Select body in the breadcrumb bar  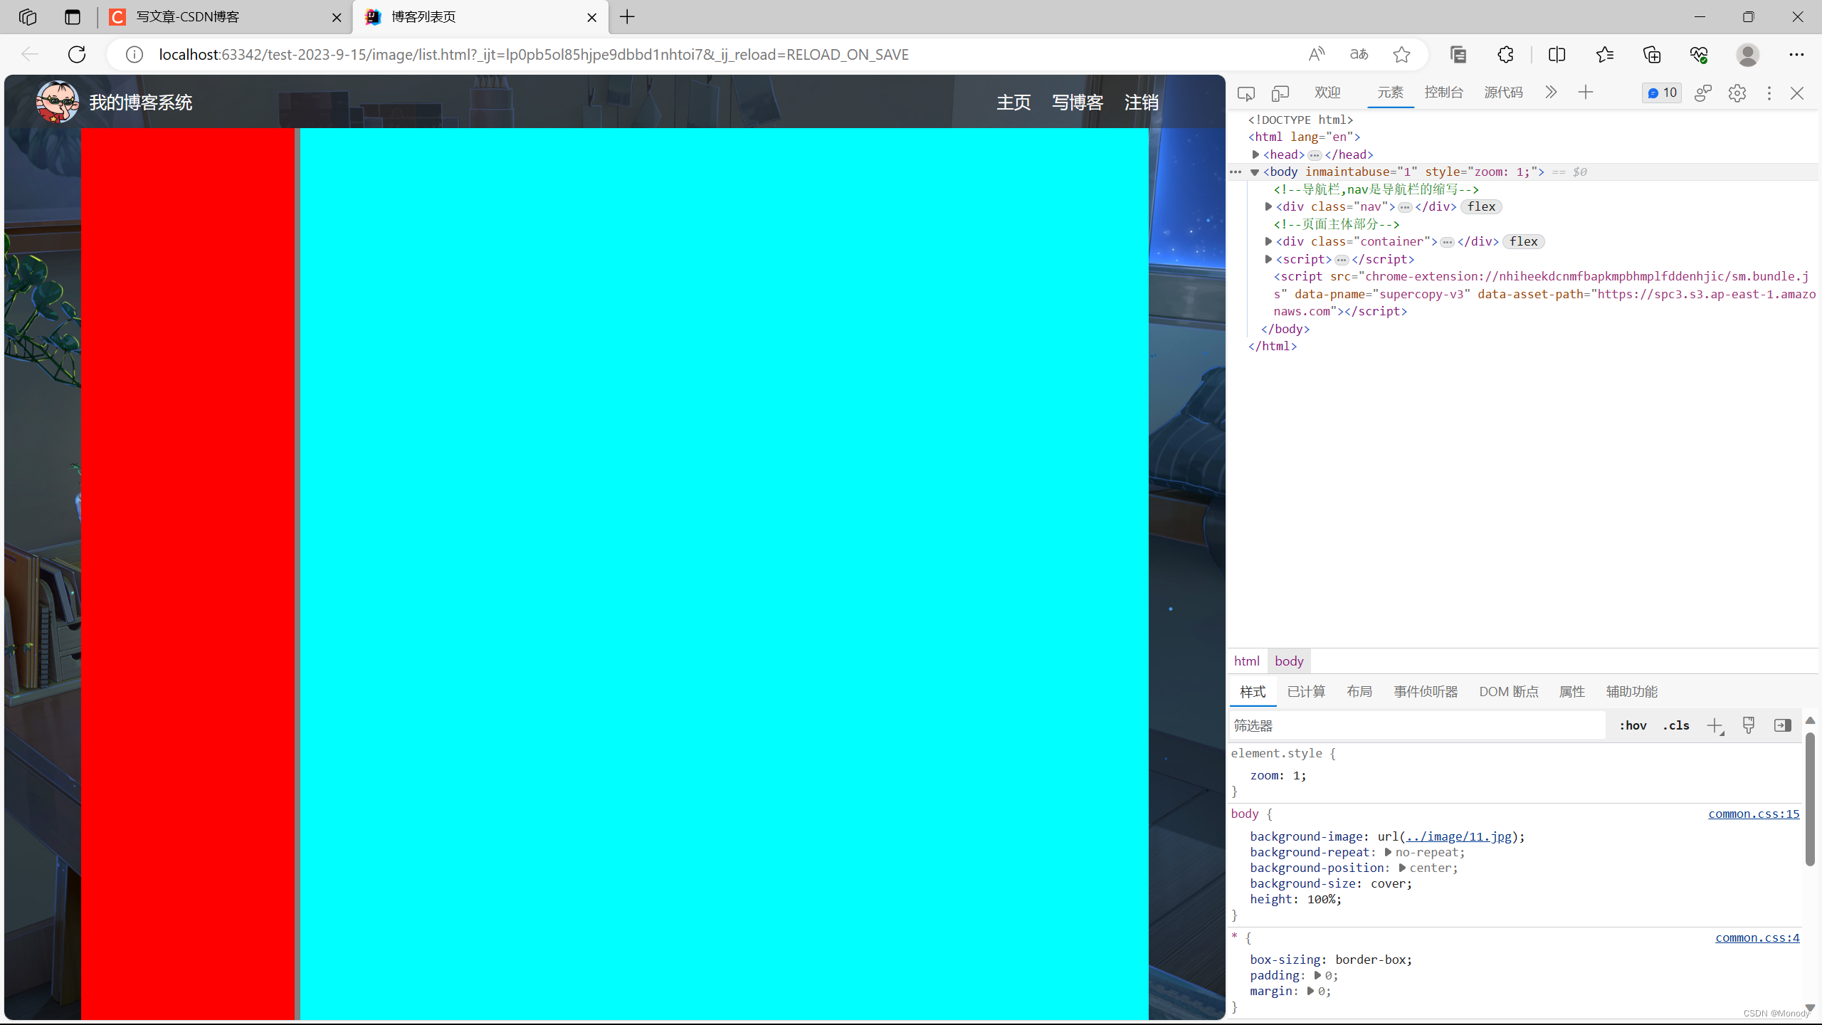tap(1289, 661)
